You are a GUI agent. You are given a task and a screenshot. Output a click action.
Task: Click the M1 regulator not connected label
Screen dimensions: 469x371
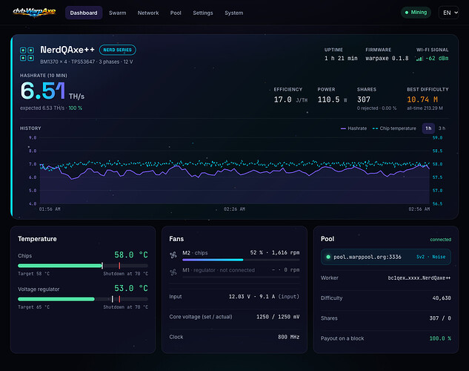pyautogui.click(x=219, y=270)
